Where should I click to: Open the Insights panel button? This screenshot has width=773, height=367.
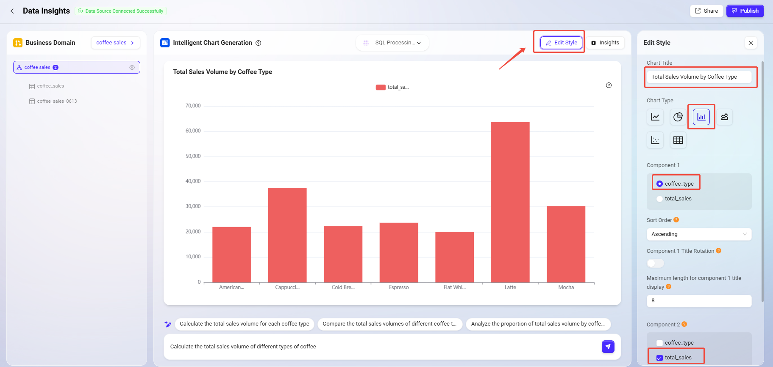coord(605,43)
